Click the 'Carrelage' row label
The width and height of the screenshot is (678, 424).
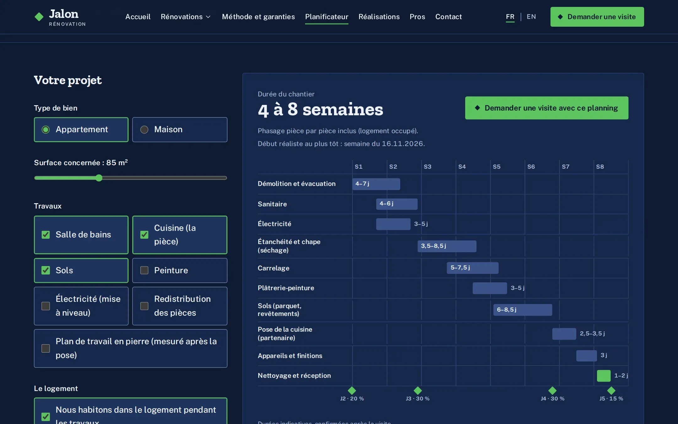click(x=273, y=268)
